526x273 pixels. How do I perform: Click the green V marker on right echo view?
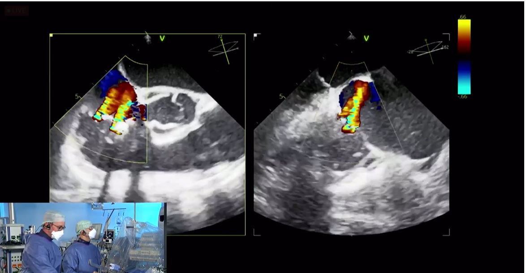[x=366, y=38]
